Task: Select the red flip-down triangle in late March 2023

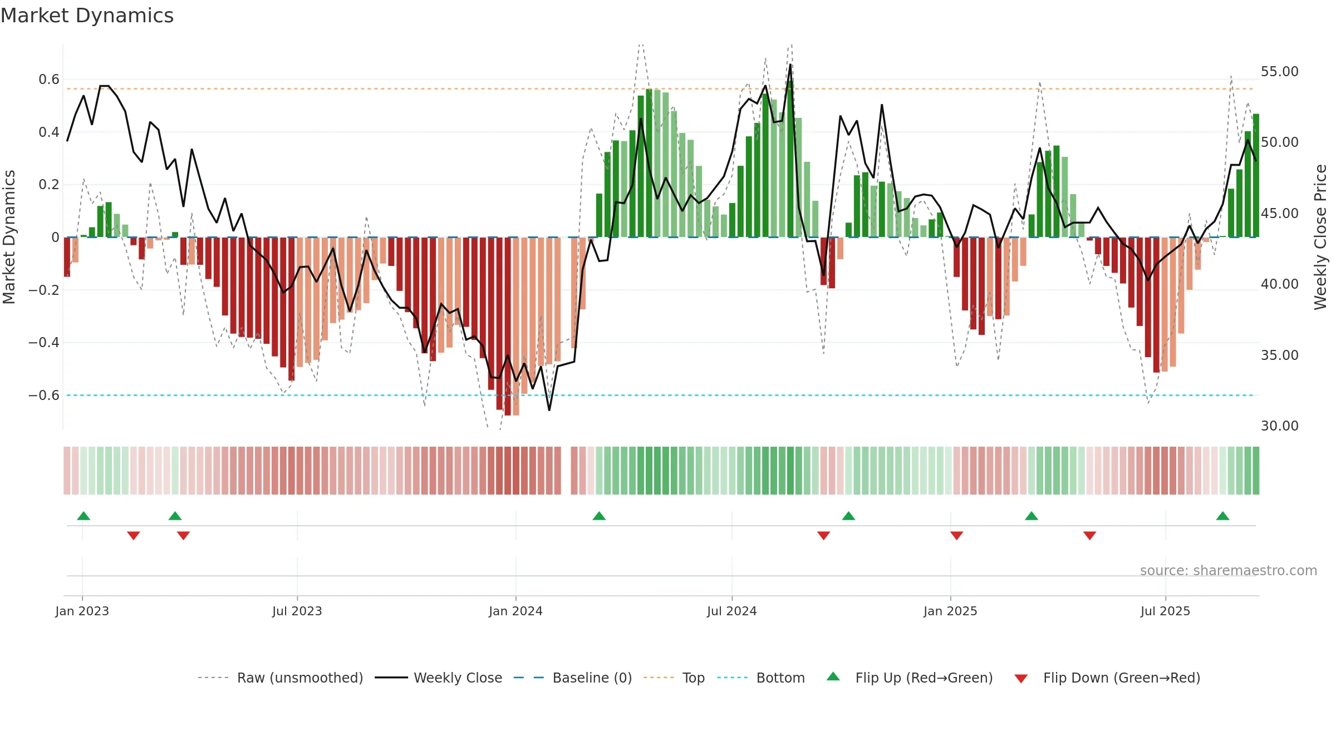Action: pyautogui.click(x=184, y=535)
